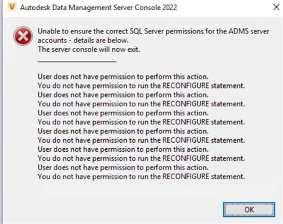Click the OK button to dismiss the error
283x224 pixels.
[249, 210]
